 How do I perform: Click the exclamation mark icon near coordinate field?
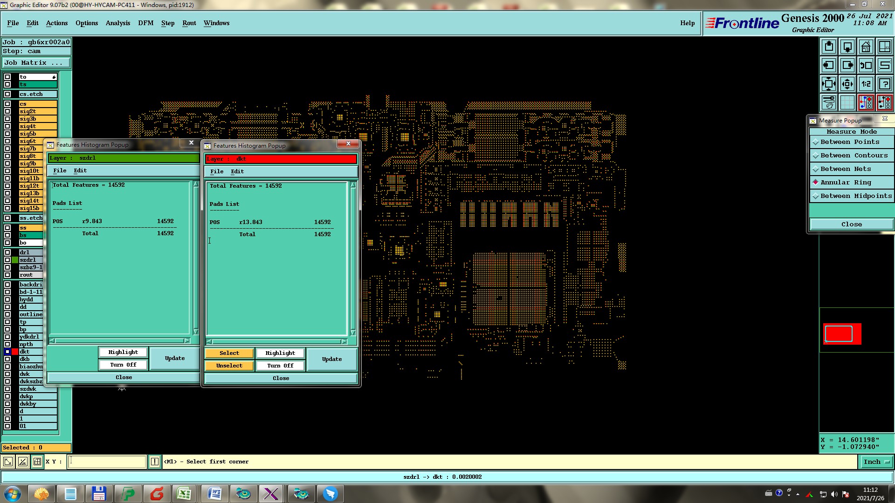[x=154, y=462]
